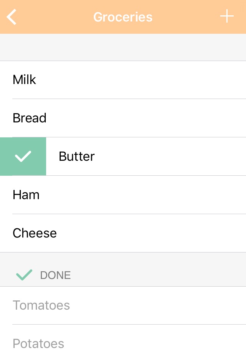Click the gray strip above the DONE label
This screenshot has height=353, width=246.
click(x=123, y=258)
